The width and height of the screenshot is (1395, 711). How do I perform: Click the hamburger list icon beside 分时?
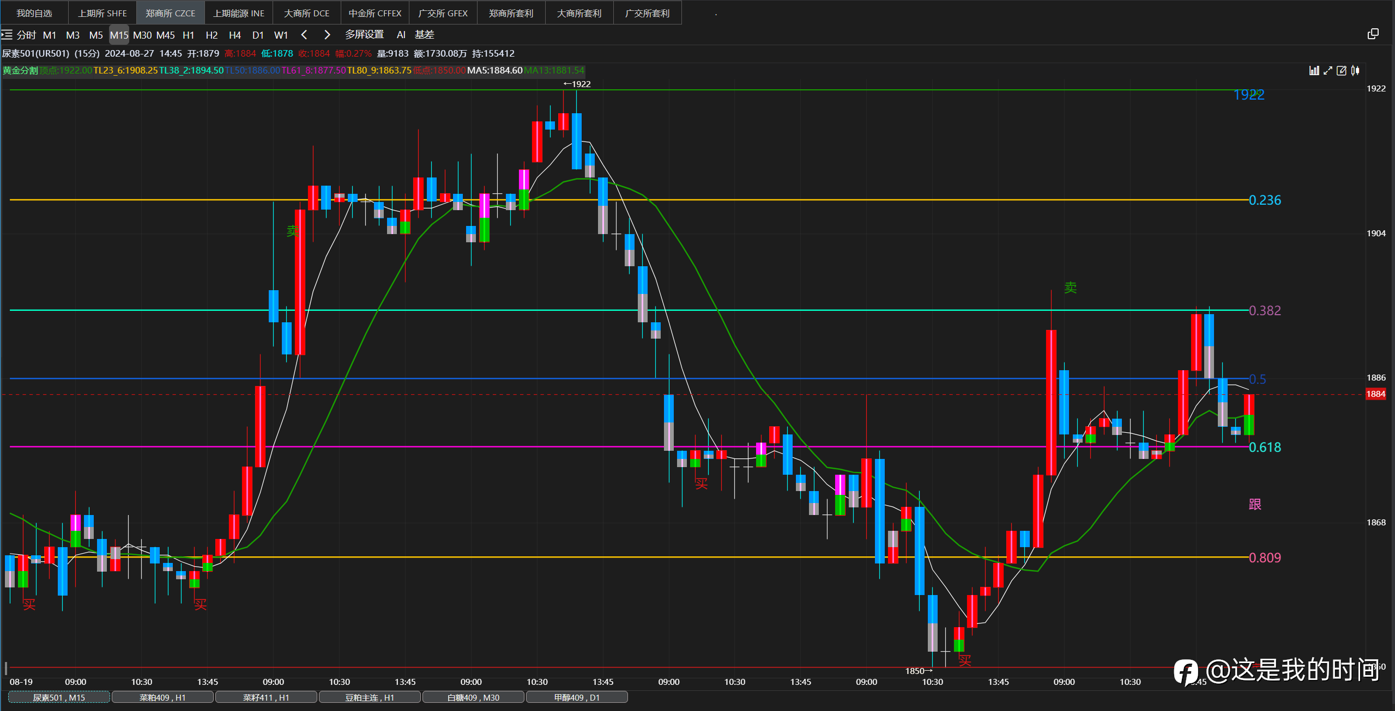(7, 35)
